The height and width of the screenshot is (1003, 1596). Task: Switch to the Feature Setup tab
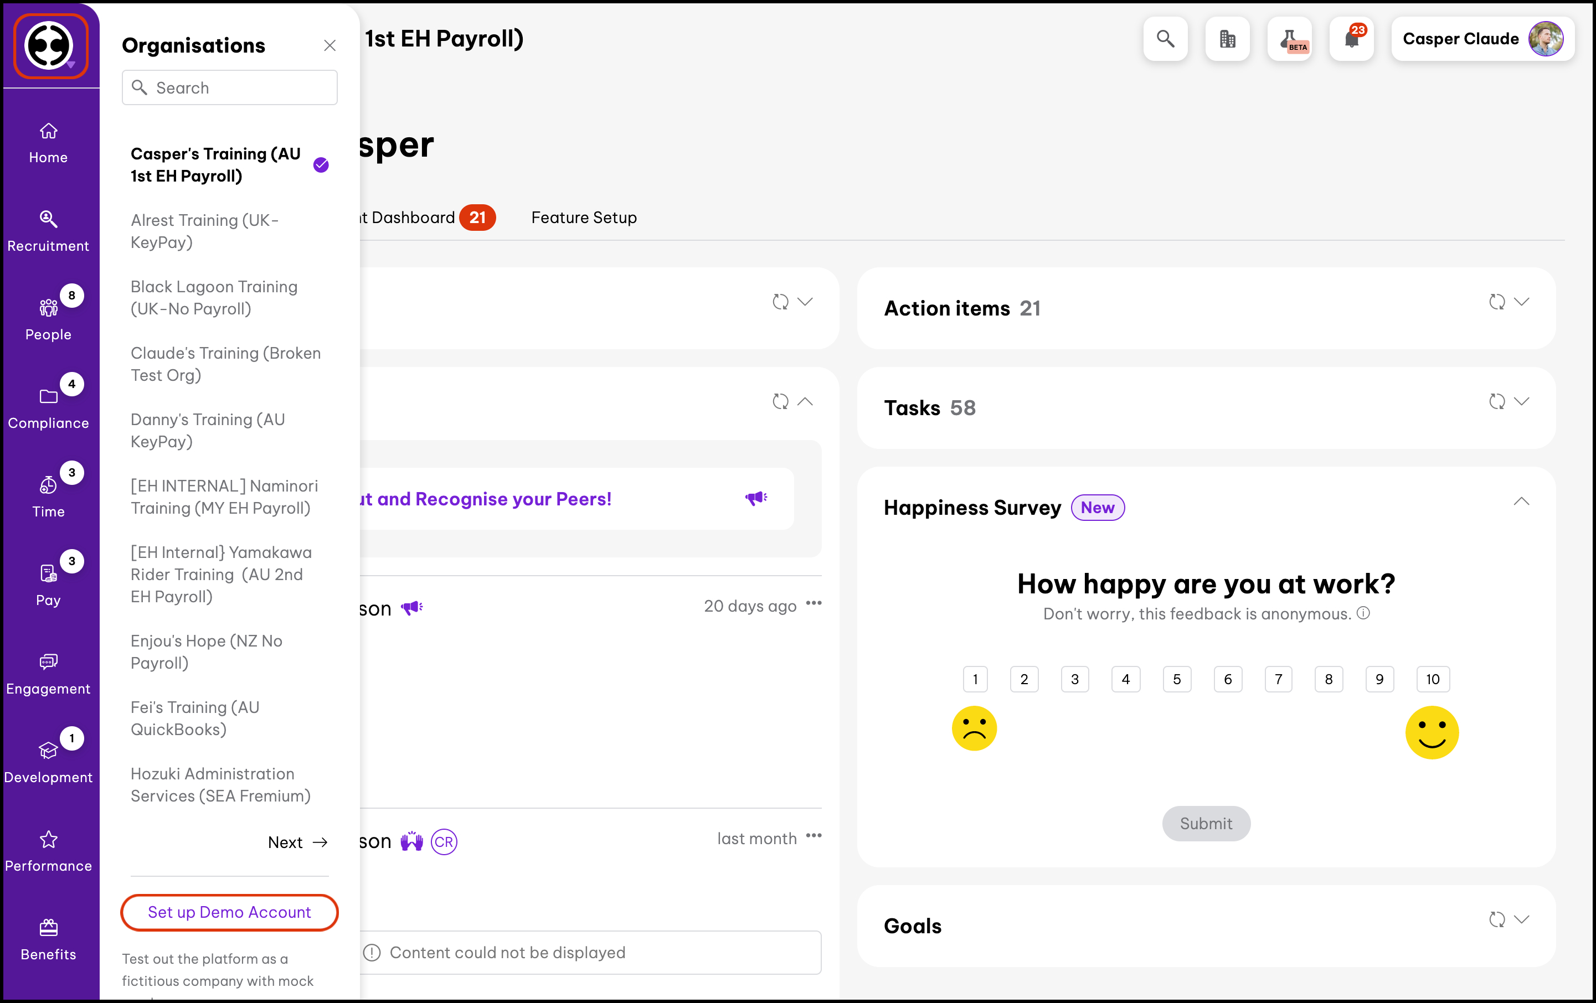tap(583, 218)
